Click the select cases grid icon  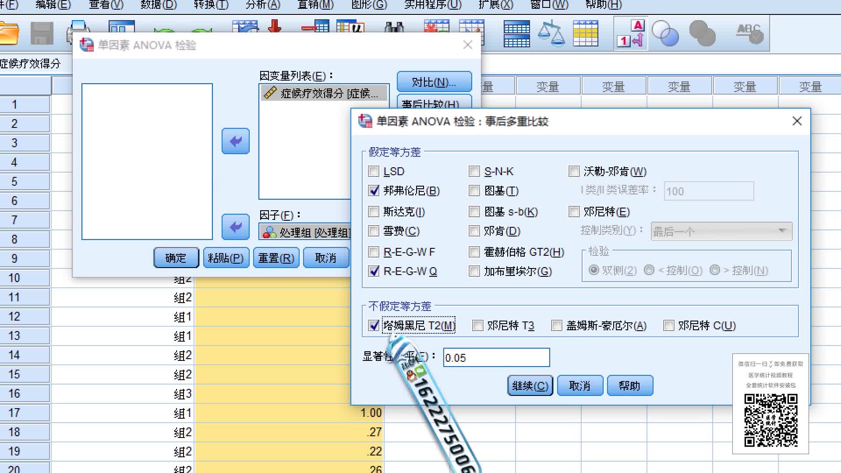585,34
